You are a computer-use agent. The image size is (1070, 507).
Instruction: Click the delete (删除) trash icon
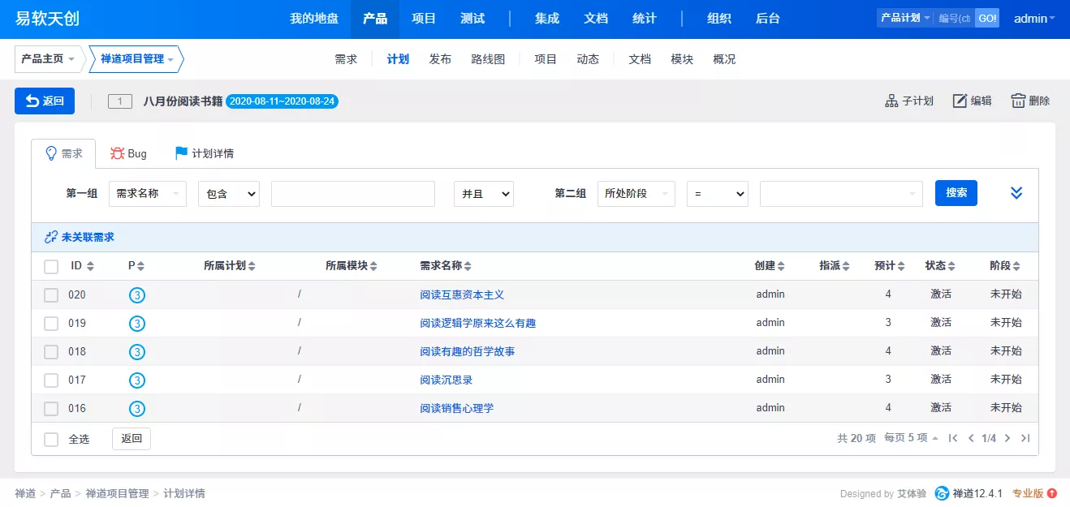point(1018,101)
